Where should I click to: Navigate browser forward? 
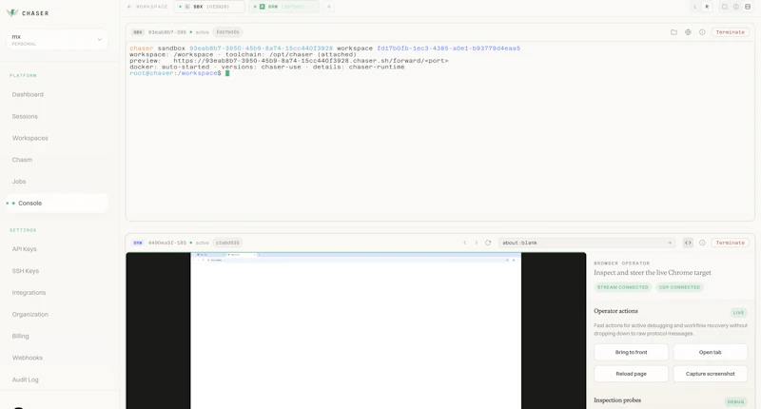pyautogui.click(x=477, y=243)
